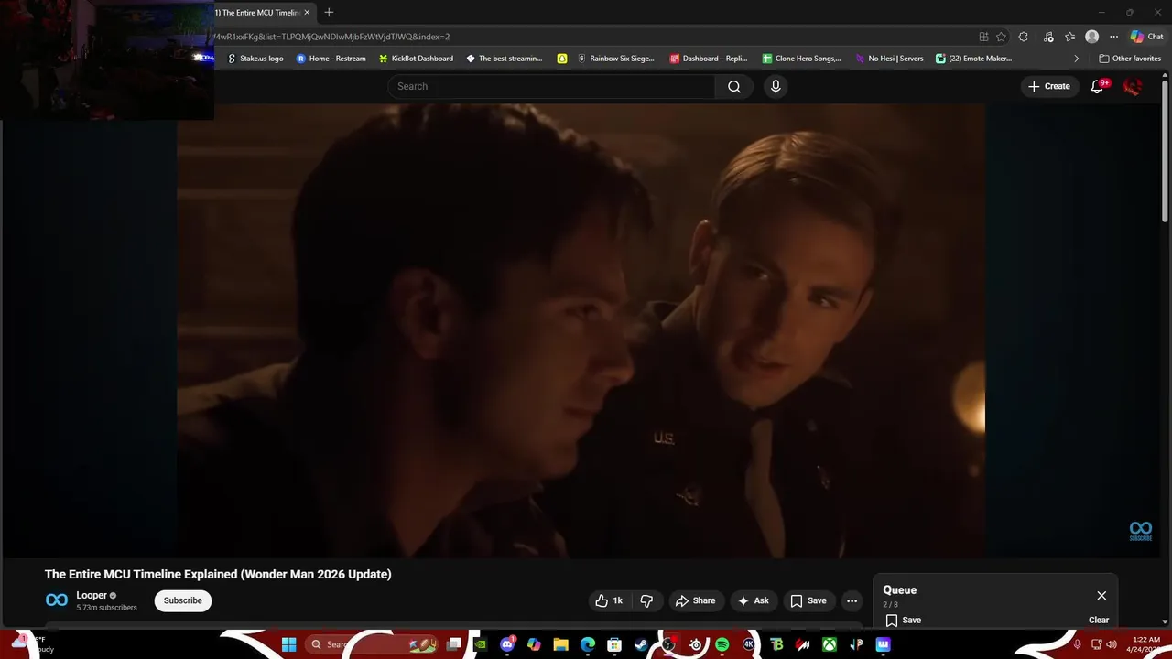
Task: Activate voice search microphone icon
Action: click(776, 86)
